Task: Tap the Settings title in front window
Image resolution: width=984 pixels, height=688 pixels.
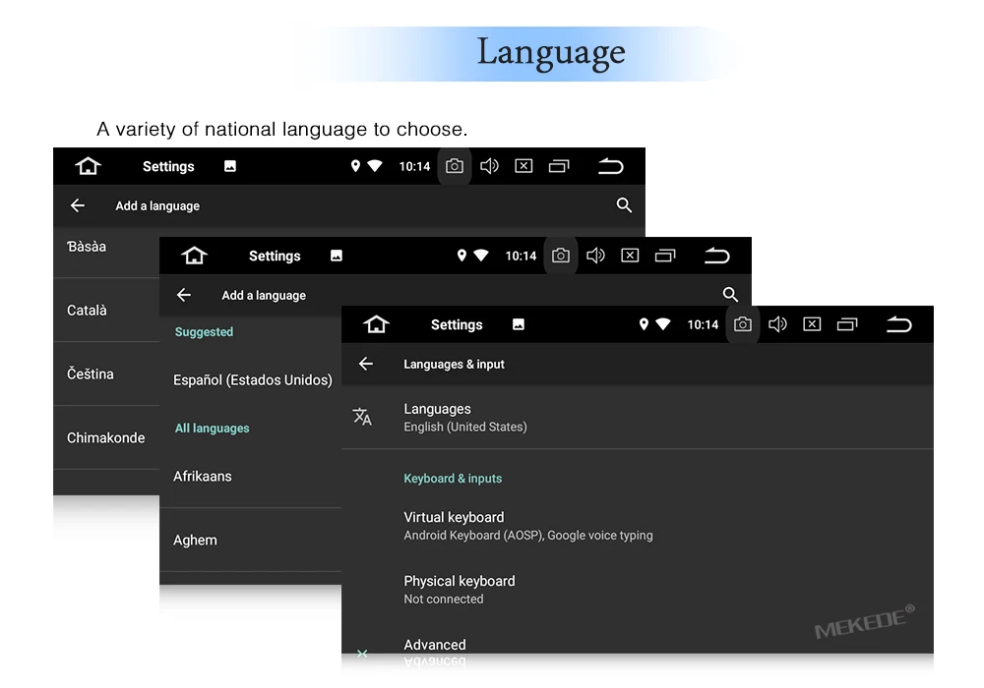Action: point(457,324)
